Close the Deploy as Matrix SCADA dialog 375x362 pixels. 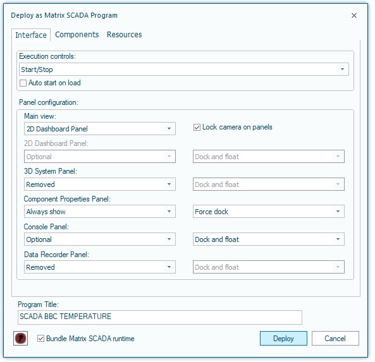tap(354, 16)
